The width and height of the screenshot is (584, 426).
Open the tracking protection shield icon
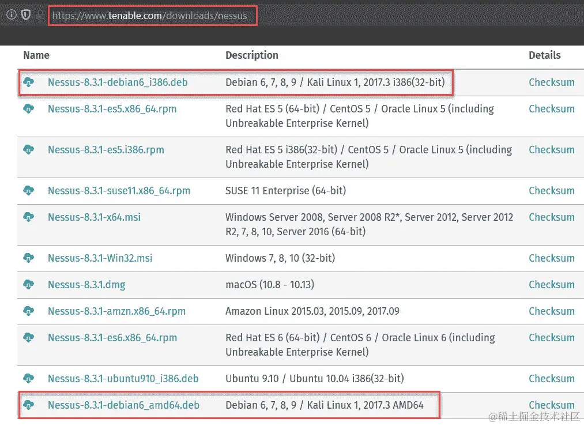pos(26,15)
